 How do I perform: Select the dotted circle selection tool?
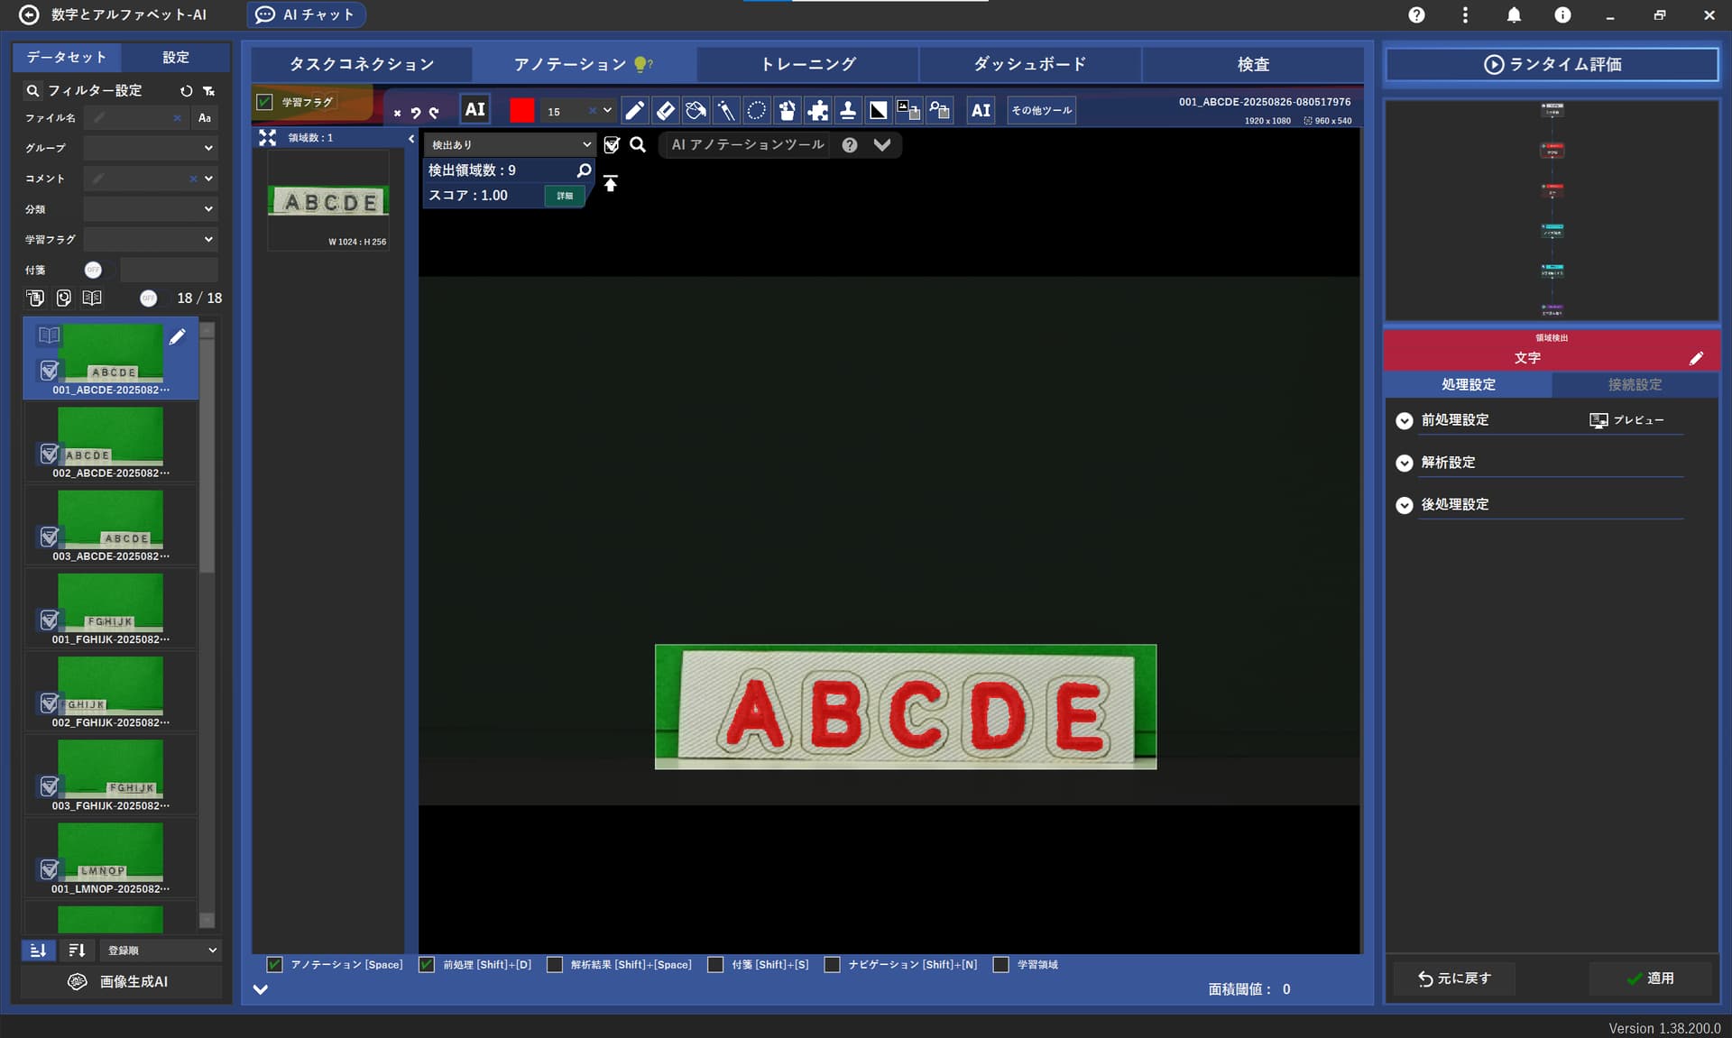coord(757,110)
